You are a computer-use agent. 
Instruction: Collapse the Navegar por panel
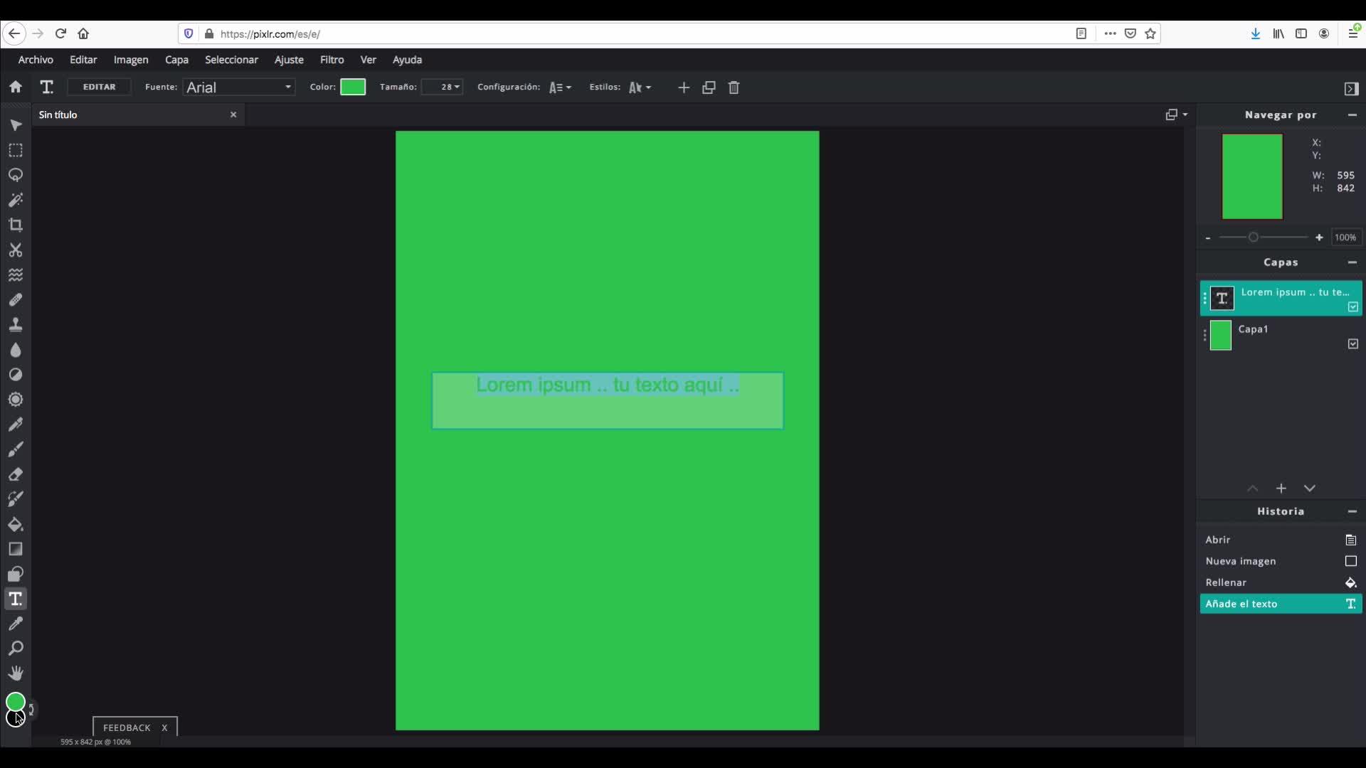click(x=1352, y=114)
